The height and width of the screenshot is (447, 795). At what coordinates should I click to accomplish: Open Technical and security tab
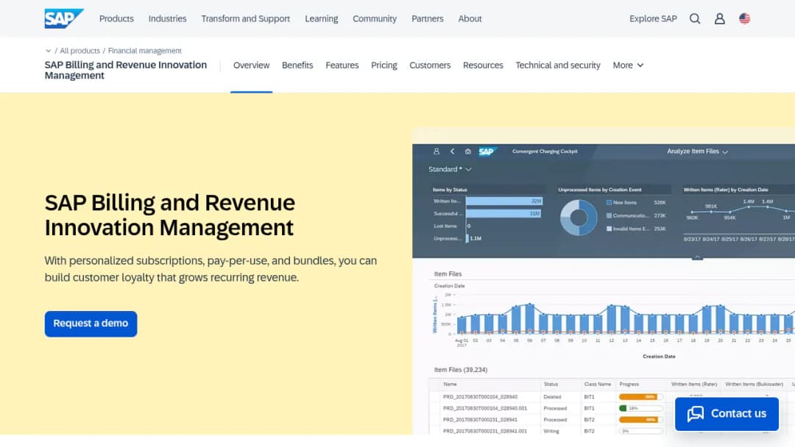(558, 65)
